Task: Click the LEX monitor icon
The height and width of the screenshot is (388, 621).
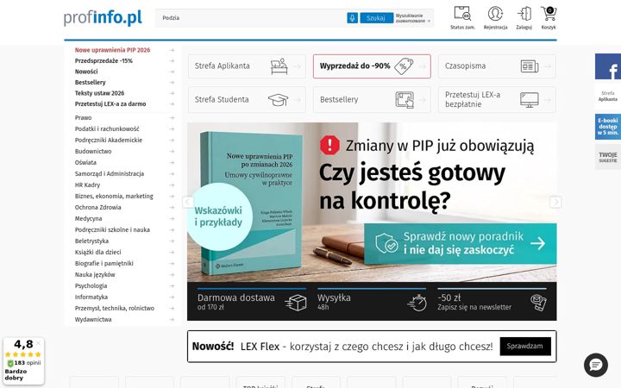Action: (530, 100)
